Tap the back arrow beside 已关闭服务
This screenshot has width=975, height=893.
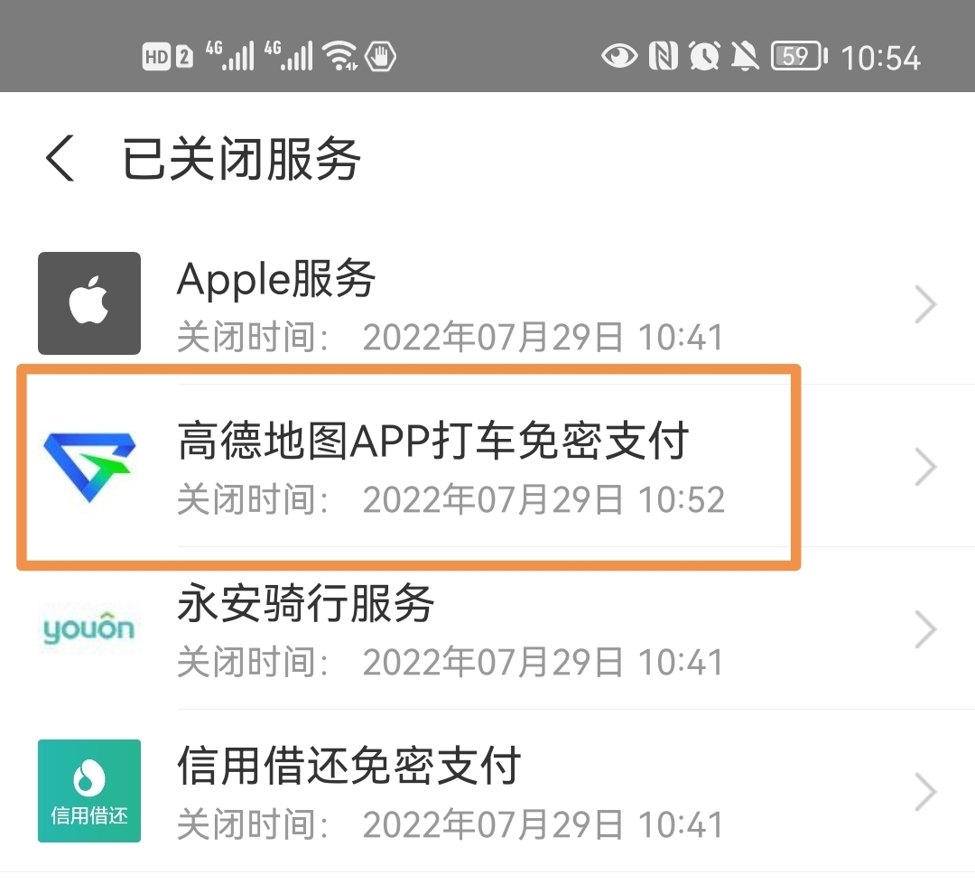pyautogui.click(x=60, y=158)
